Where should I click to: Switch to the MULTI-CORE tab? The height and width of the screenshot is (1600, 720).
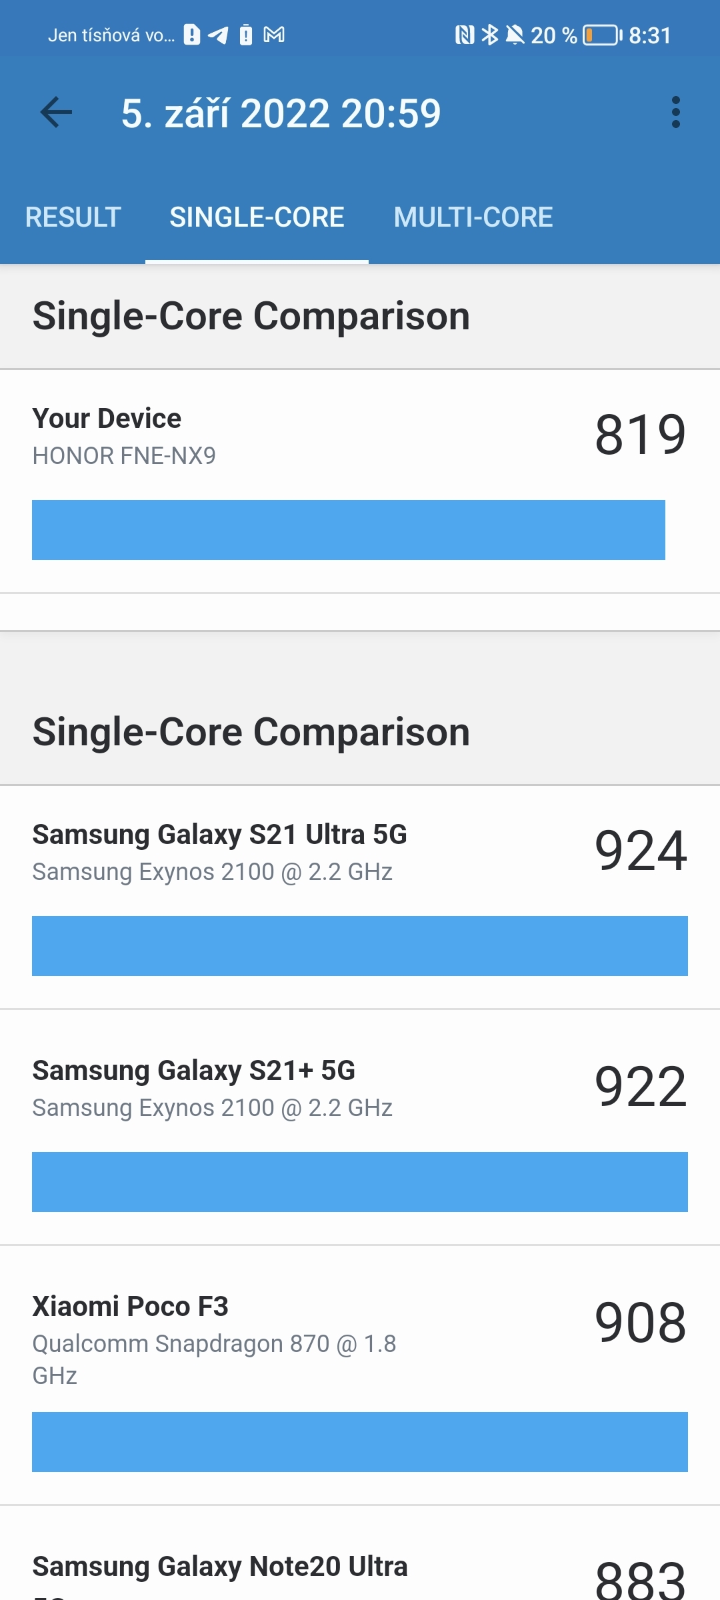coord(473,217)
